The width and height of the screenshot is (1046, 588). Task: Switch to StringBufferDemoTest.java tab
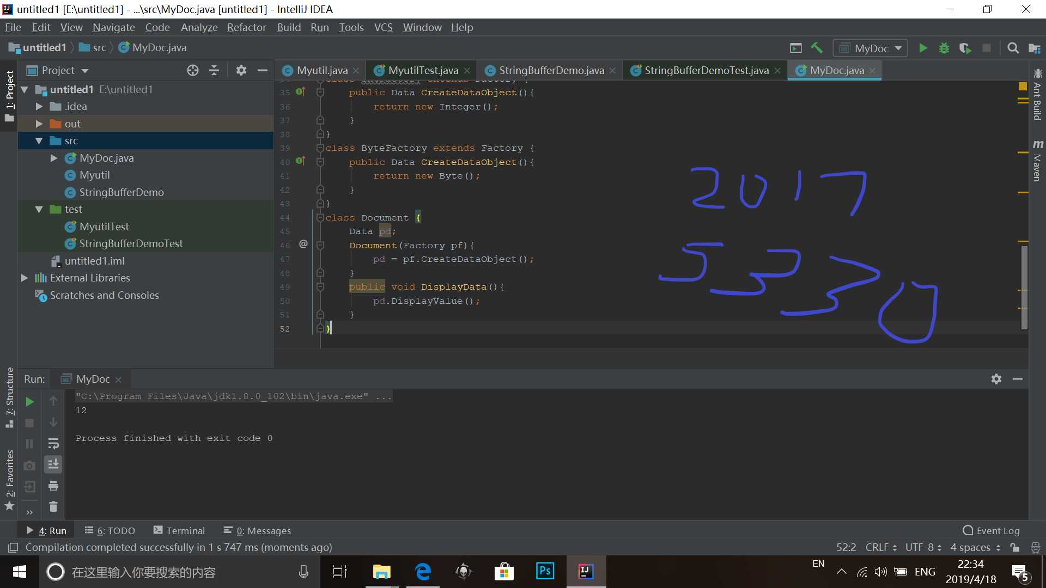pos(706,70)
